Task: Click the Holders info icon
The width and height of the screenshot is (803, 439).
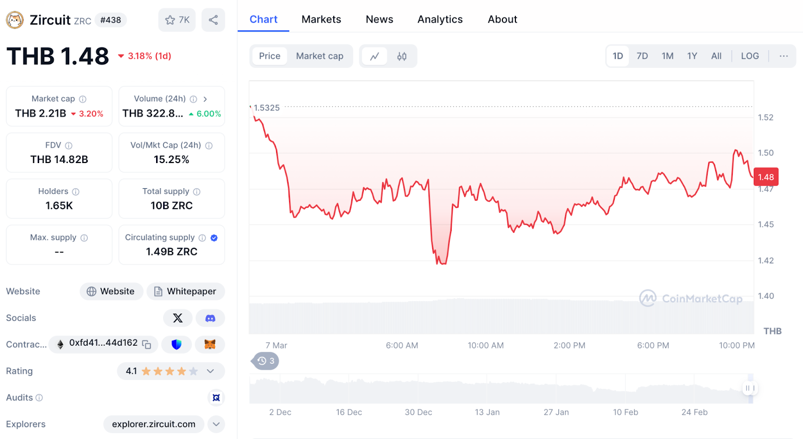Action: click(x=76, y=192)
